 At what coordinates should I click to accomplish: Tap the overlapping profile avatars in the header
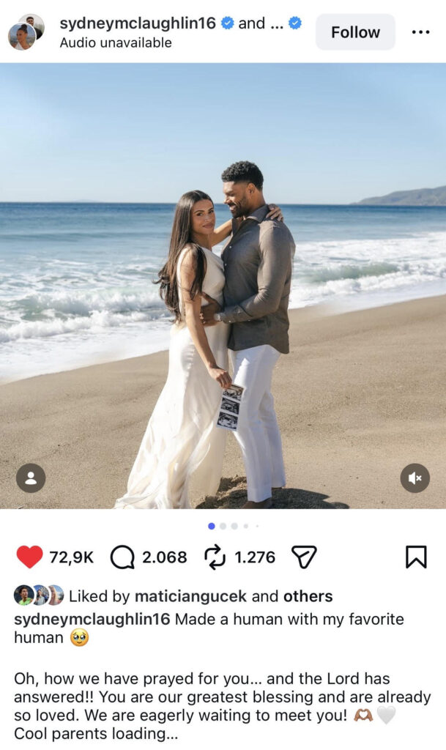click(26, 32)
